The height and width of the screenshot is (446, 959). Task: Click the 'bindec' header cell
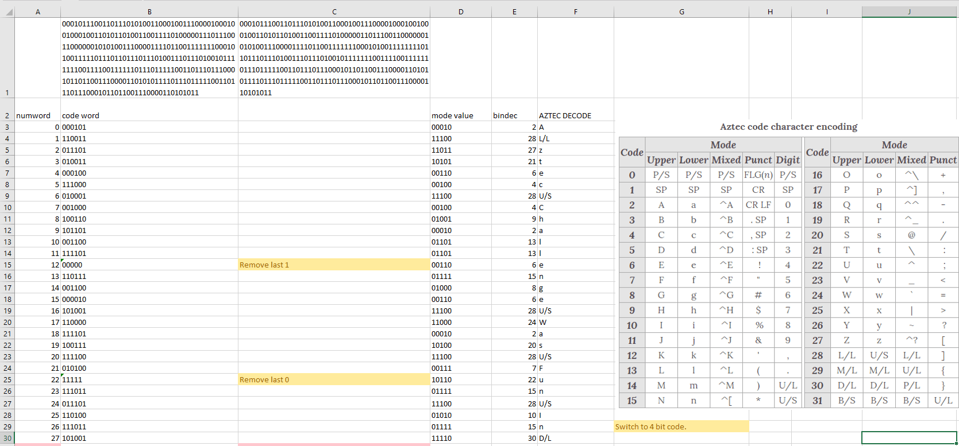coord(514,115)
